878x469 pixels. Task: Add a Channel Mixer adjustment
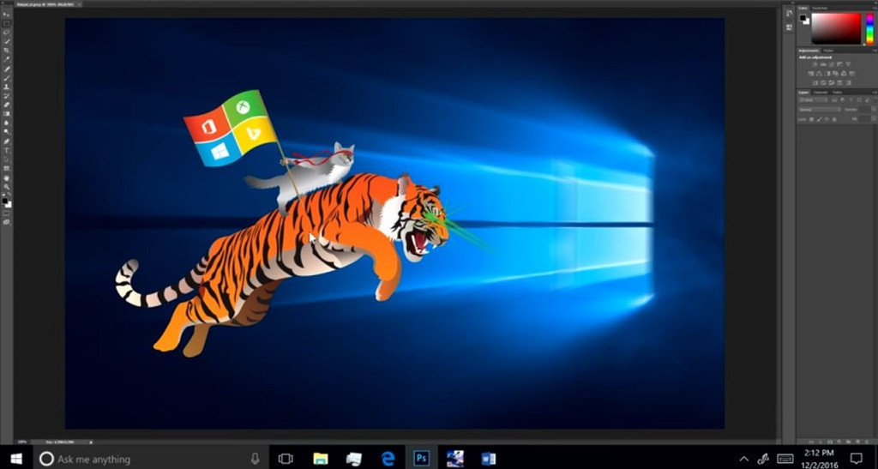pyautogui.click(x=844, y=74)
